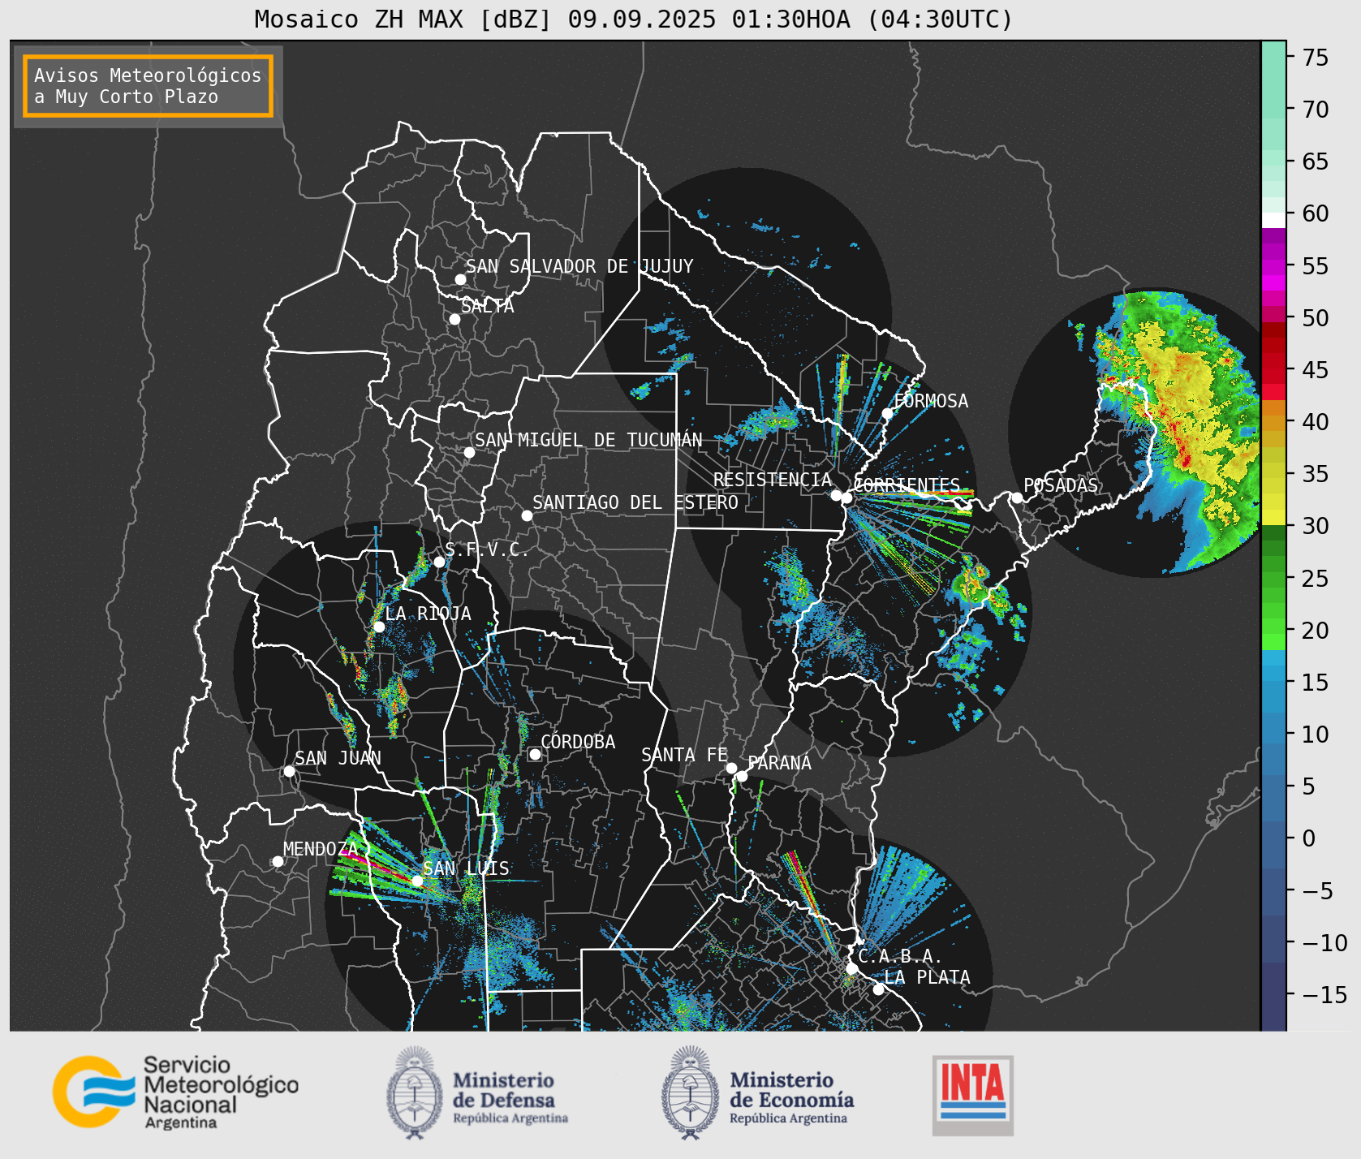
Task: Select the San Juan city marker
Action: (x=289, y=771)
